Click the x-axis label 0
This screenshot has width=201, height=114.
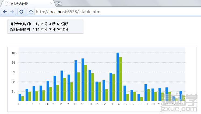19,104
